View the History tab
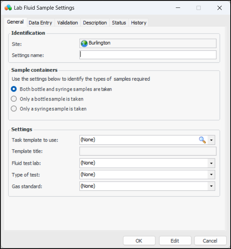 click(x=138, y=22)
